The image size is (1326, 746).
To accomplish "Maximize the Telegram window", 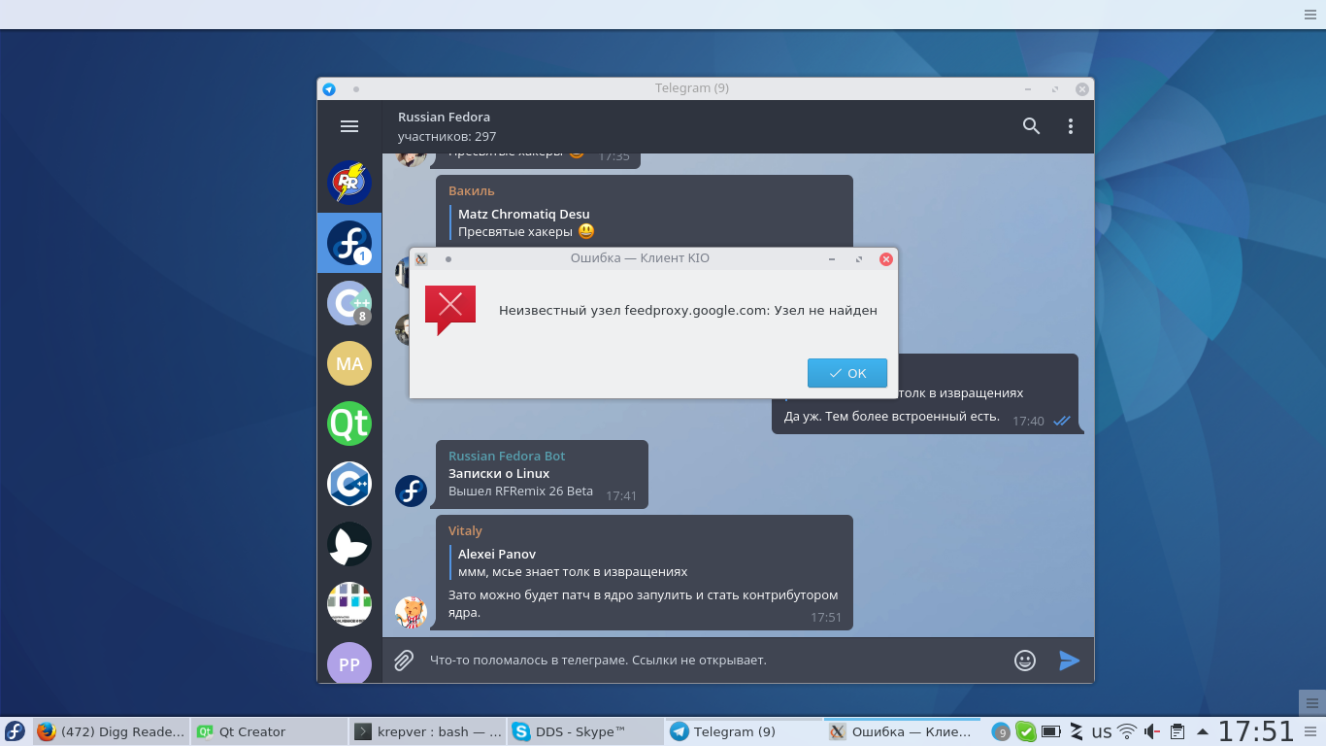I will tap(1055, 88).
